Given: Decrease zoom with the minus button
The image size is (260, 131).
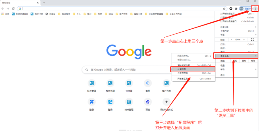Looking at the screenshot, I should click(231, 40).
